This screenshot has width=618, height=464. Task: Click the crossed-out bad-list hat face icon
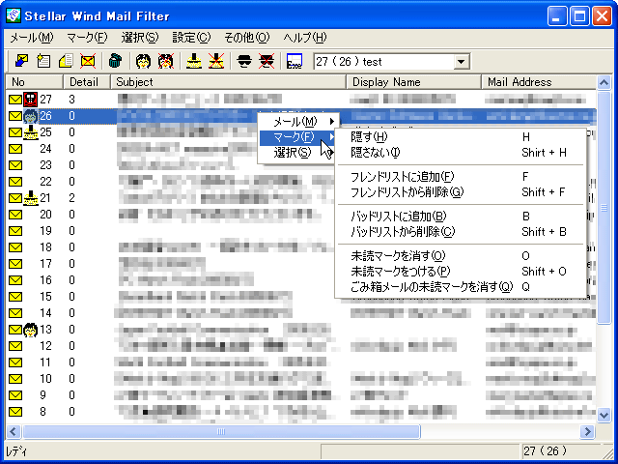coord(216,61)
